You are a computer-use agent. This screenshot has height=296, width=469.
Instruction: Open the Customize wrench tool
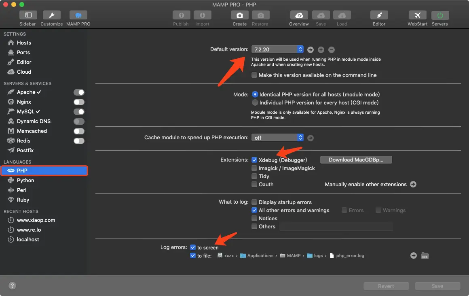point(51,15)
